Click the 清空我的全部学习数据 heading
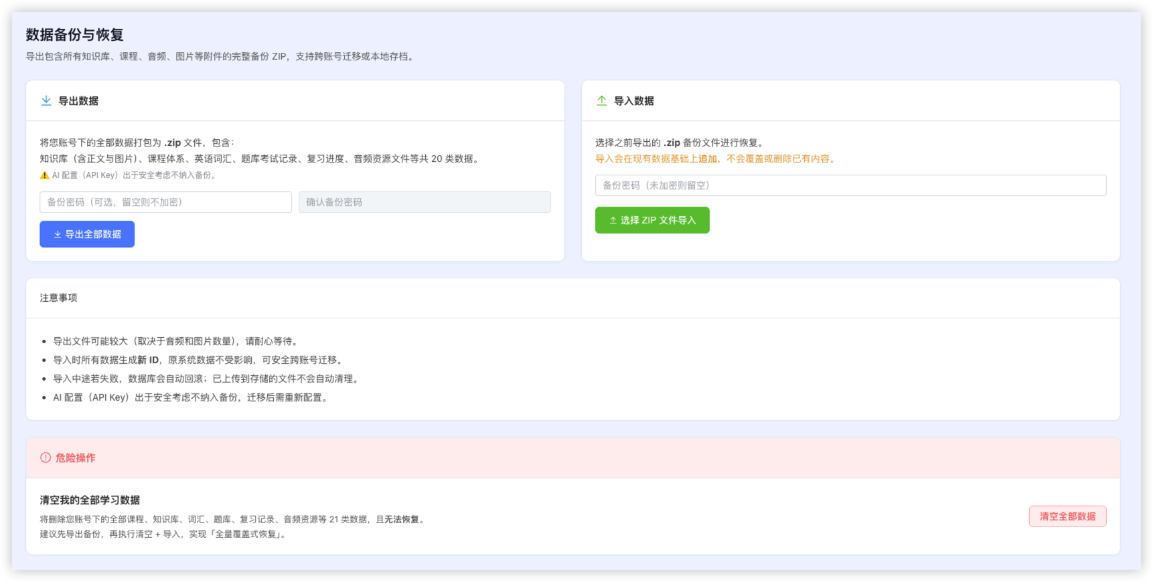 (90, 500)
